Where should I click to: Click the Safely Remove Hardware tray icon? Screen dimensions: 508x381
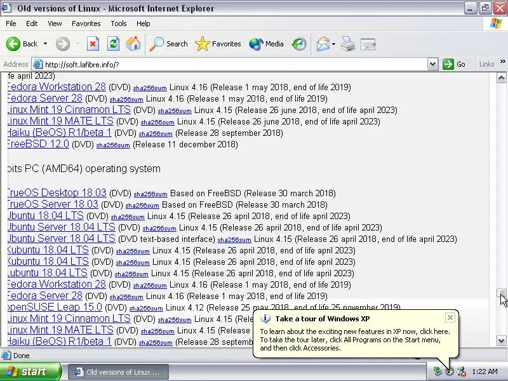point(438,371)
